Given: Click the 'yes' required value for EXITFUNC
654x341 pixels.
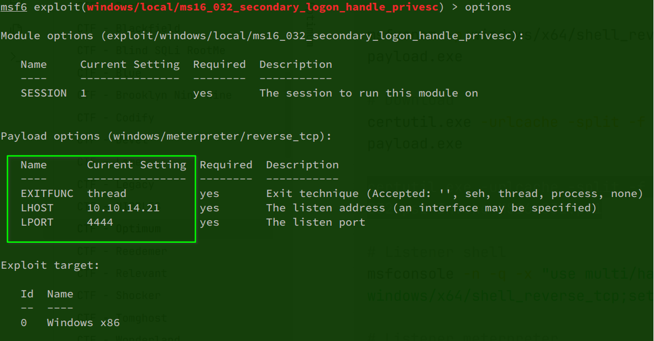Looking at the screenshot, I should point(210,194).
